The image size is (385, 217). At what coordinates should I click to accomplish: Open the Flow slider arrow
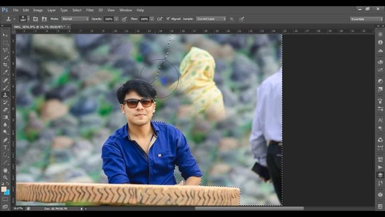tap(152, 19)
